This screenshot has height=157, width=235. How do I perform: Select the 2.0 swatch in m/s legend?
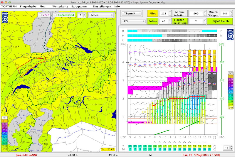click(x=231, y=95)
